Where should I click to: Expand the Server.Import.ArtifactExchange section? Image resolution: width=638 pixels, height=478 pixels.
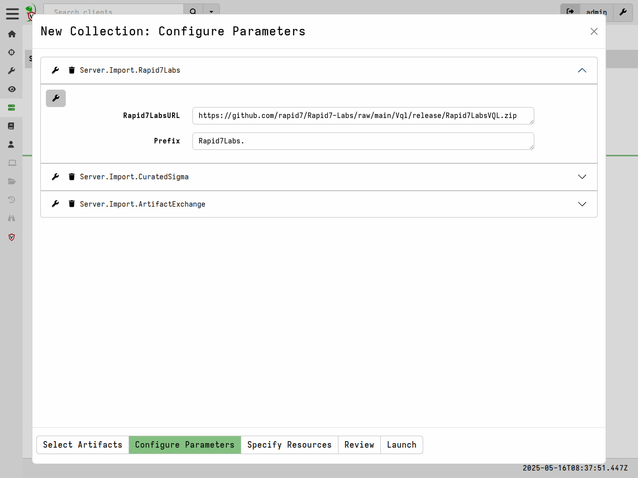582,204
